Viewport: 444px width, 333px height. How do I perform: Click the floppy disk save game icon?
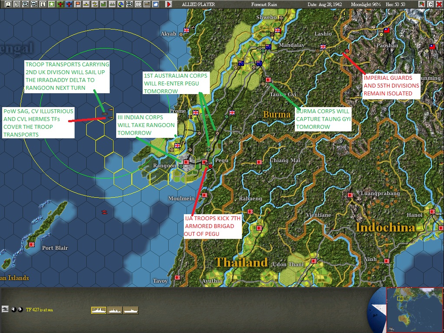8,4
